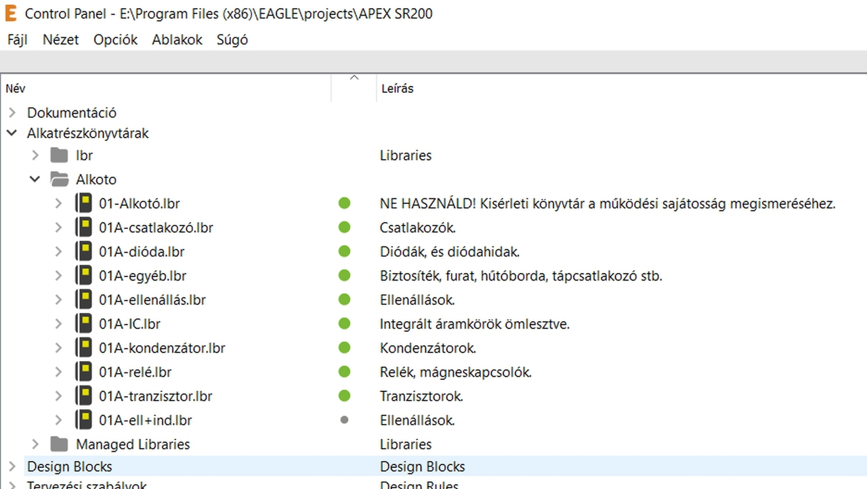Viewport: 867px width, 489px height.
Task: Click the 01A-relé.lbr library icon
Action: (83, 372)
